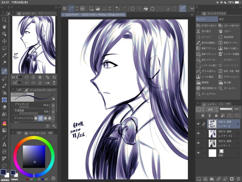Screen dimensions: 242x182
Task: Click the New canvas icon
Action: pyautogui.click(x=91, y=8)
